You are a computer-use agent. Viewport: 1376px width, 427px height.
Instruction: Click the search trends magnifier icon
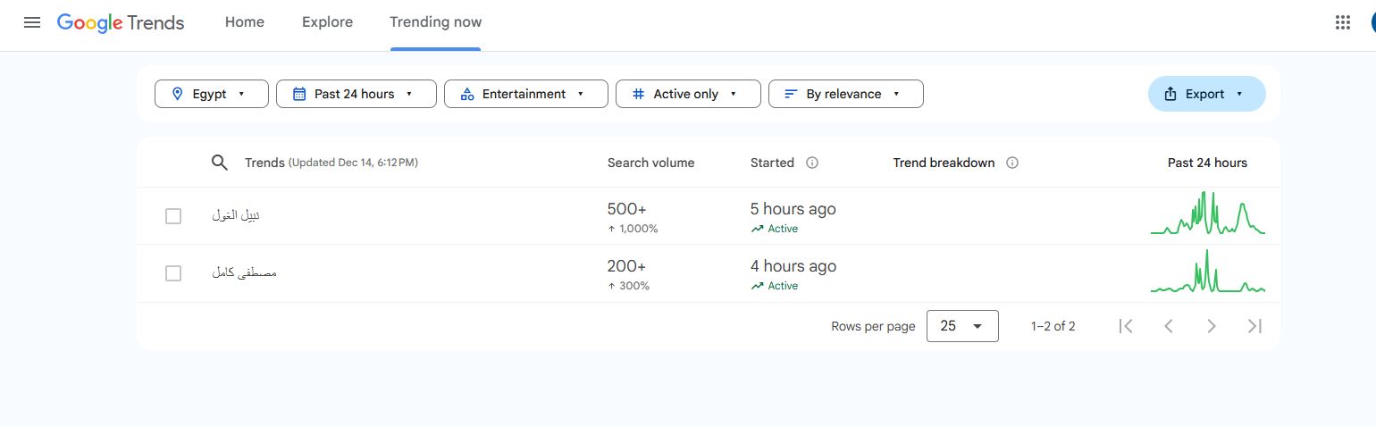tap(219, 163)
